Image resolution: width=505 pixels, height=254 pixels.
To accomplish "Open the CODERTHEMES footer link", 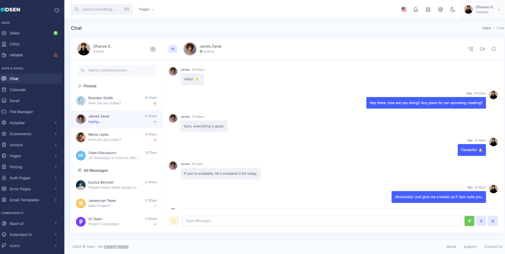I will tap(116, 247).
